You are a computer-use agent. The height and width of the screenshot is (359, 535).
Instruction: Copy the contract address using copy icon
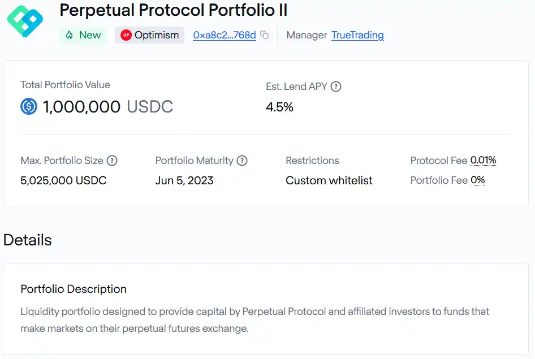tap(265, 35)
